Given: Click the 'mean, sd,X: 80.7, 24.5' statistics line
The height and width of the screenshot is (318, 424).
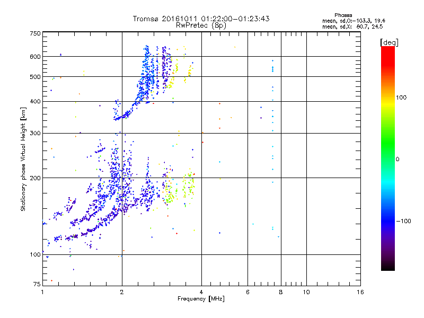Looking at the screenshot, I should click(x=352, y=27).
